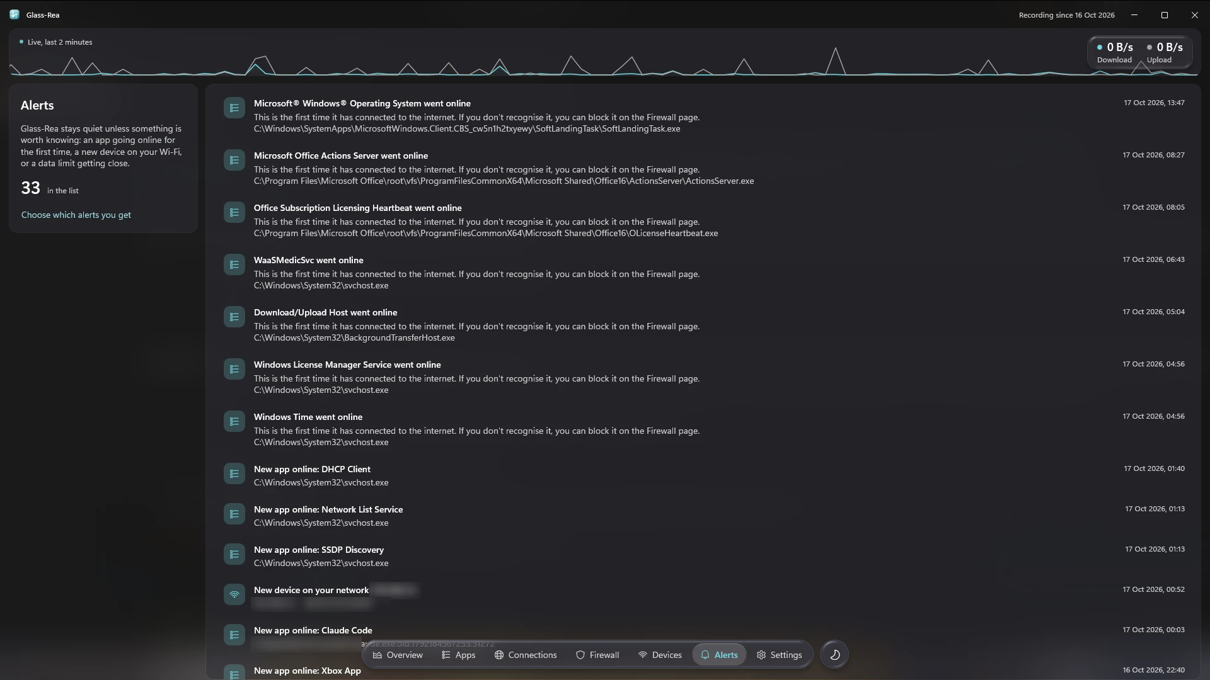1210x680 pixels.
Task: Click icon beside Microsoft Windows Operating System alert
Action: (x=234, y=108)
